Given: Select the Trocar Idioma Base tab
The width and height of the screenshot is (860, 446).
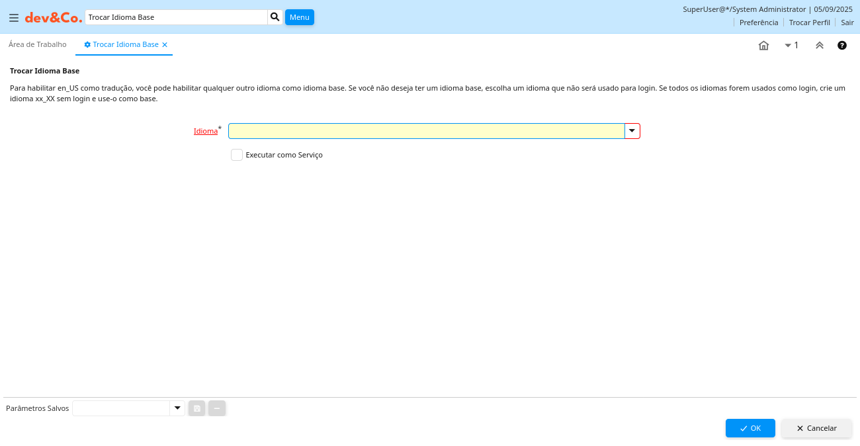Looking at the screenshot, I should point(125,44).
